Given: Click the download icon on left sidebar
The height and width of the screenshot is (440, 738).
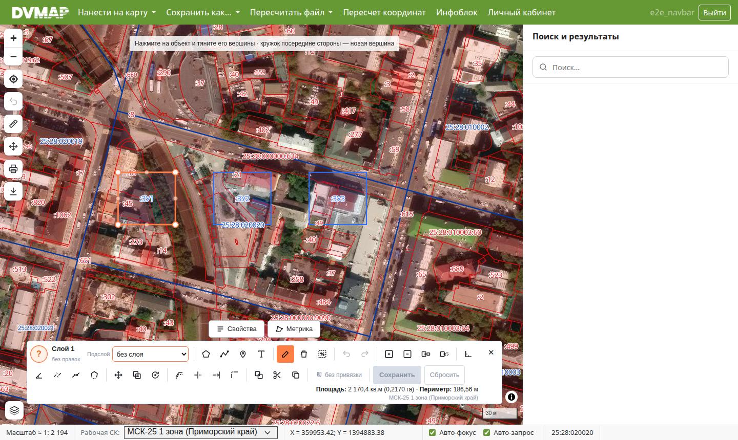Looking at the screenshot, I should coord(13,191).
